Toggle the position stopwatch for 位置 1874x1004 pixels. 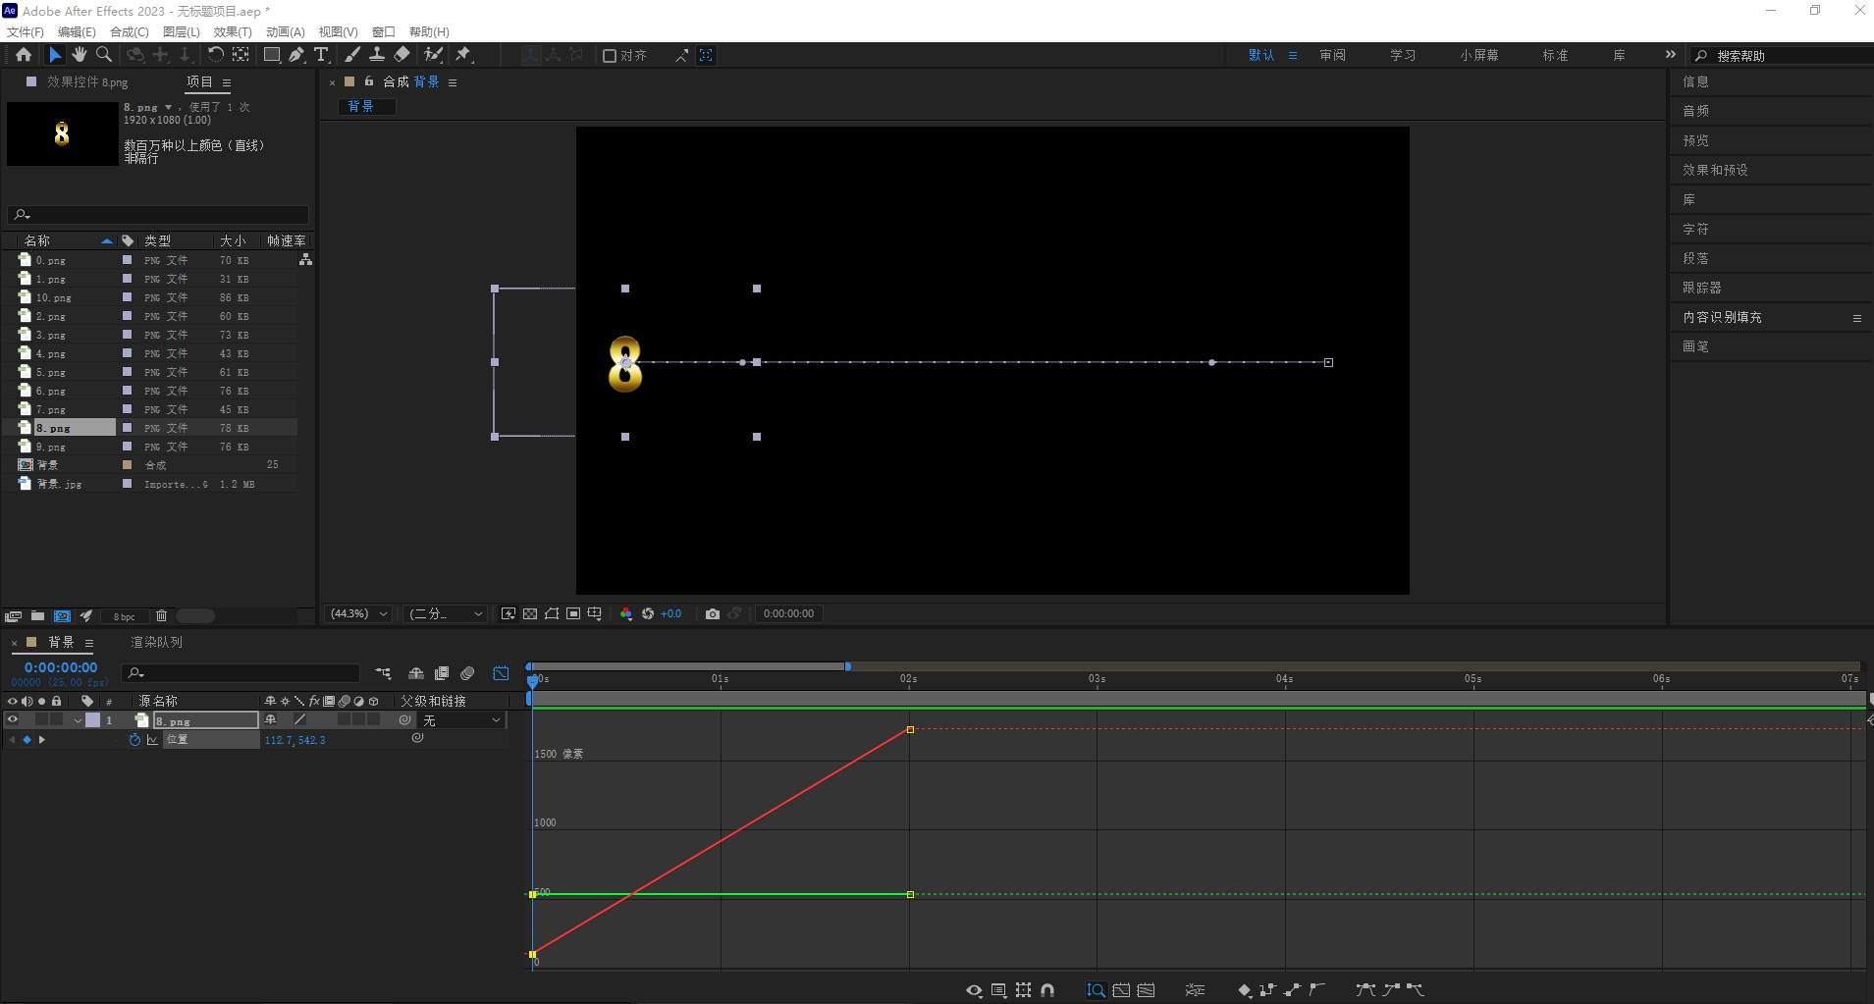pos(134,740)
